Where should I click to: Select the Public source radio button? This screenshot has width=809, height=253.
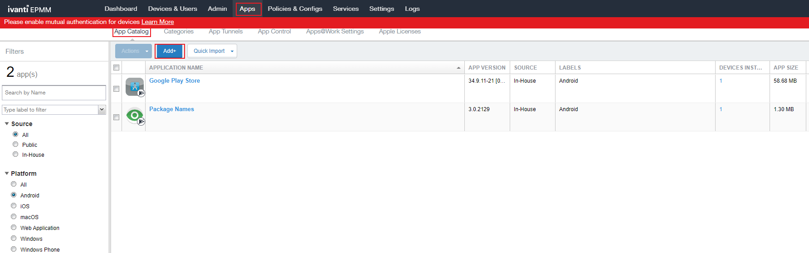(15, 144)
